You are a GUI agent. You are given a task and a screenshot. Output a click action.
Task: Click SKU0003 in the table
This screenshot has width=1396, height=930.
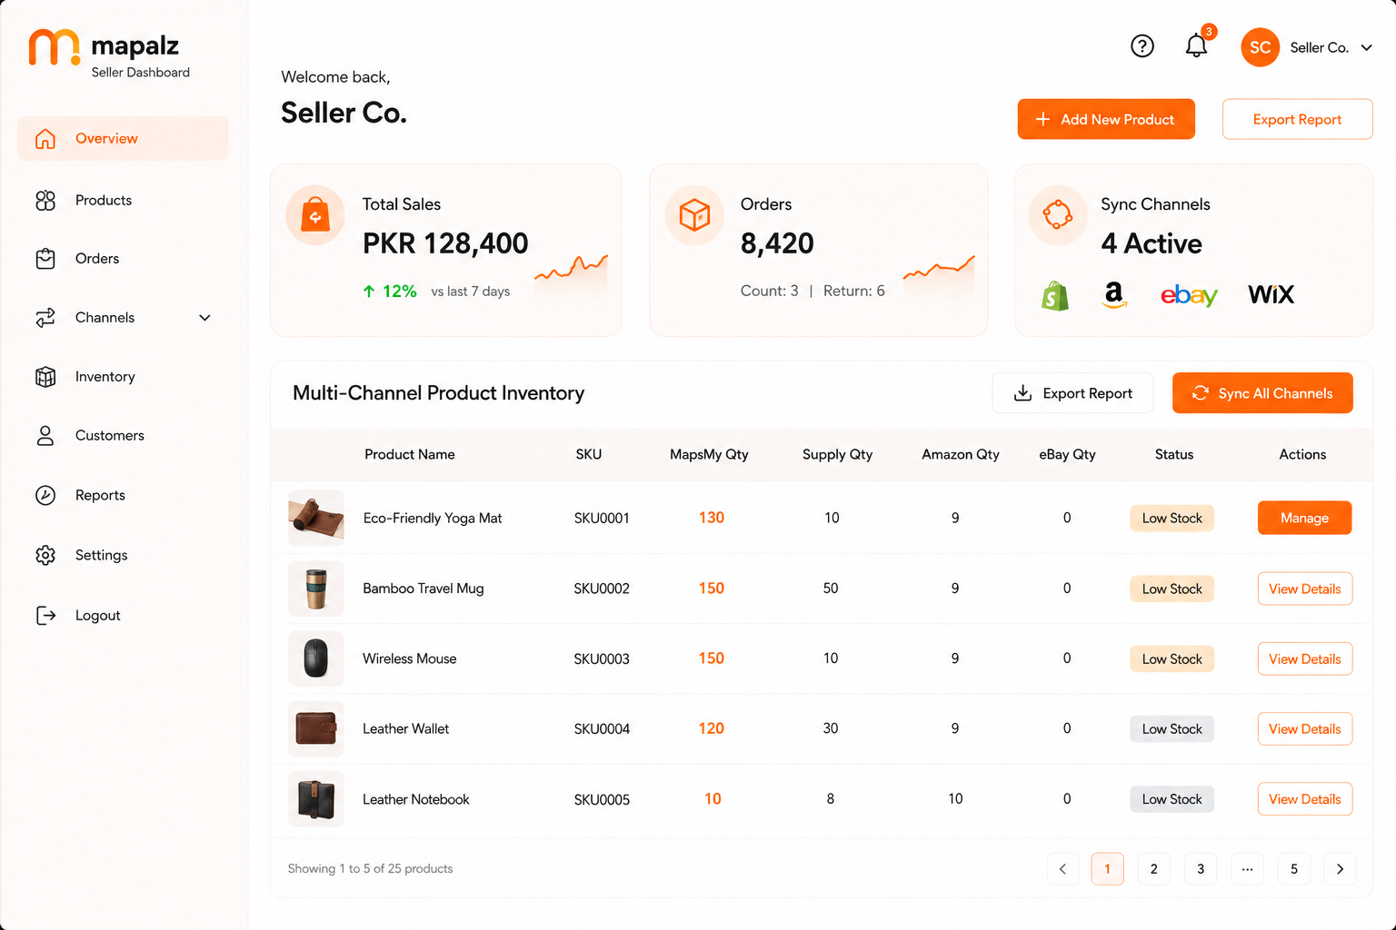602,658
